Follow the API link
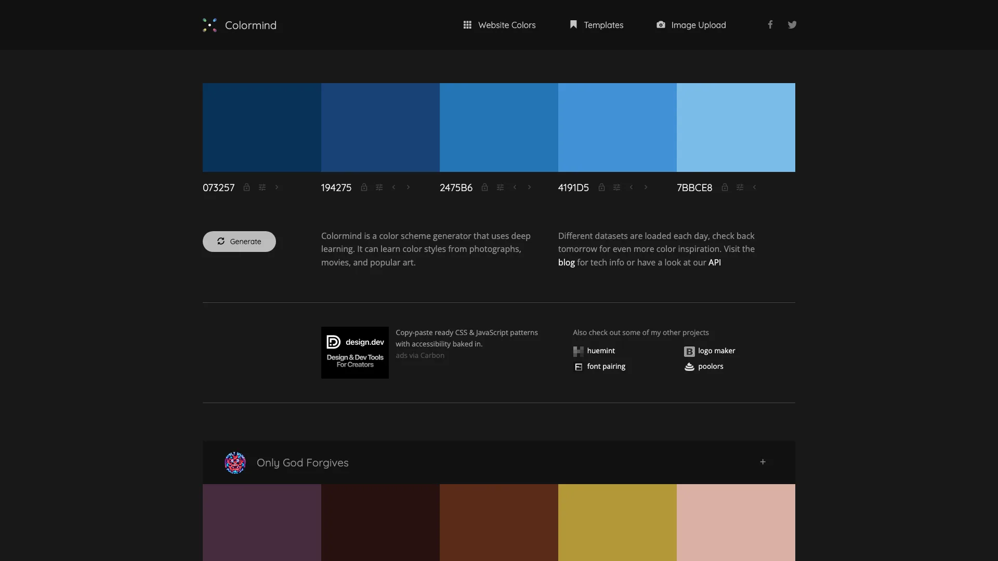 tap(715, 262)
